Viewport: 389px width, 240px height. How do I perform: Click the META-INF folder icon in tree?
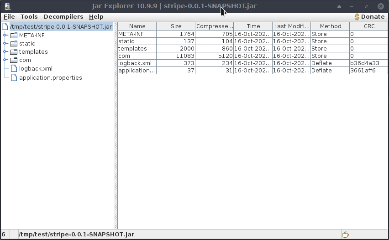point(13,36)
